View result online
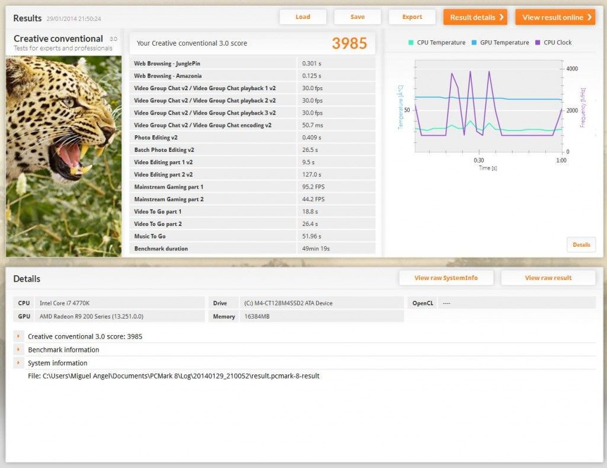 click(x=555, y=17)
